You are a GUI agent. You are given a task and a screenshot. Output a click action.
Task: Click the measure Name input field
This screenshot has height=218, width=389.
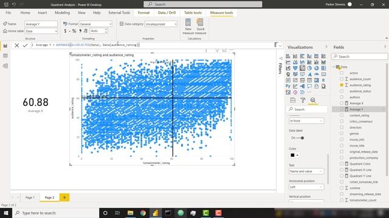pos(41,24)
